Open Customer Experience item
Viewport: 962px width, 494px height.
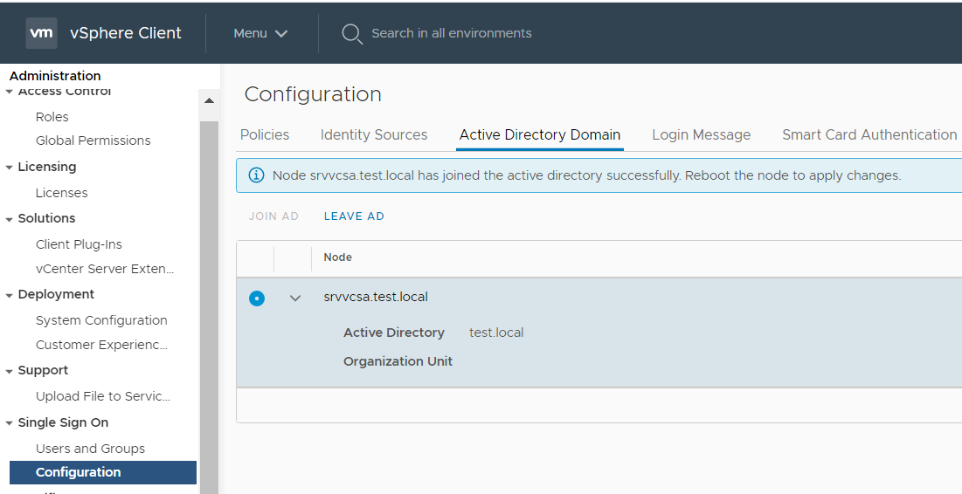pyautogui.click(x=101, y=345)
